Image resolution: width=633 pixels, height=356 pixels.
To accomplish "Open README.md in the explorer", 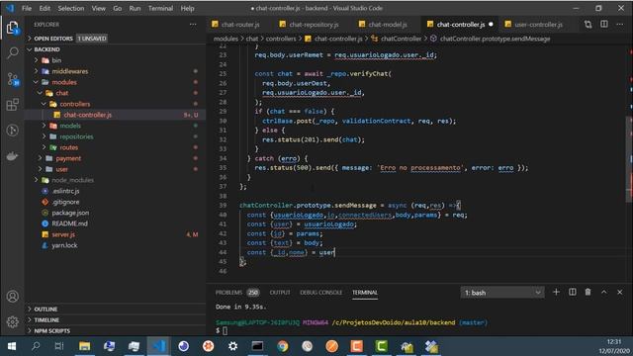I will [116, 223].
